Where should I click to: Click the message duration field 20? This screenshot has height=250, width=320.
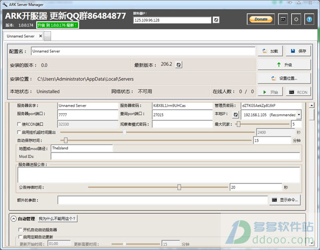pyautogui.click(x=256, y=187)
